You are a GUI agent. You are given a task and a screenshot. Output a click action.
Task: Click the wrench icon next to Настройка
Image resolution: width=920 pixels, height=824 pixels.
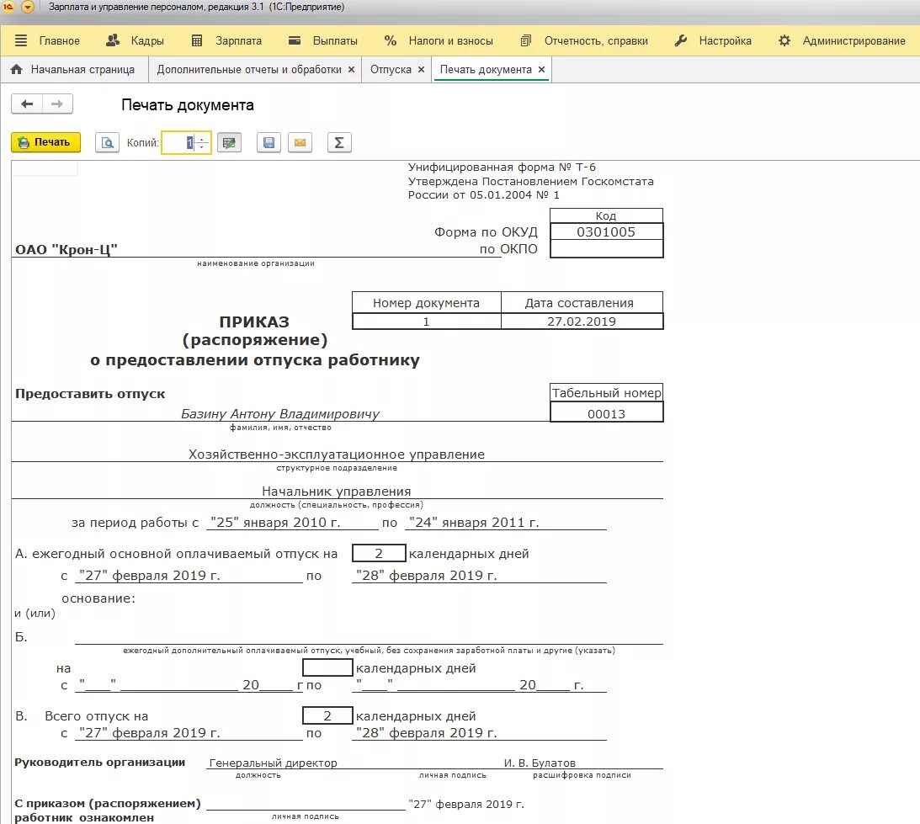(x=681, y=40)
